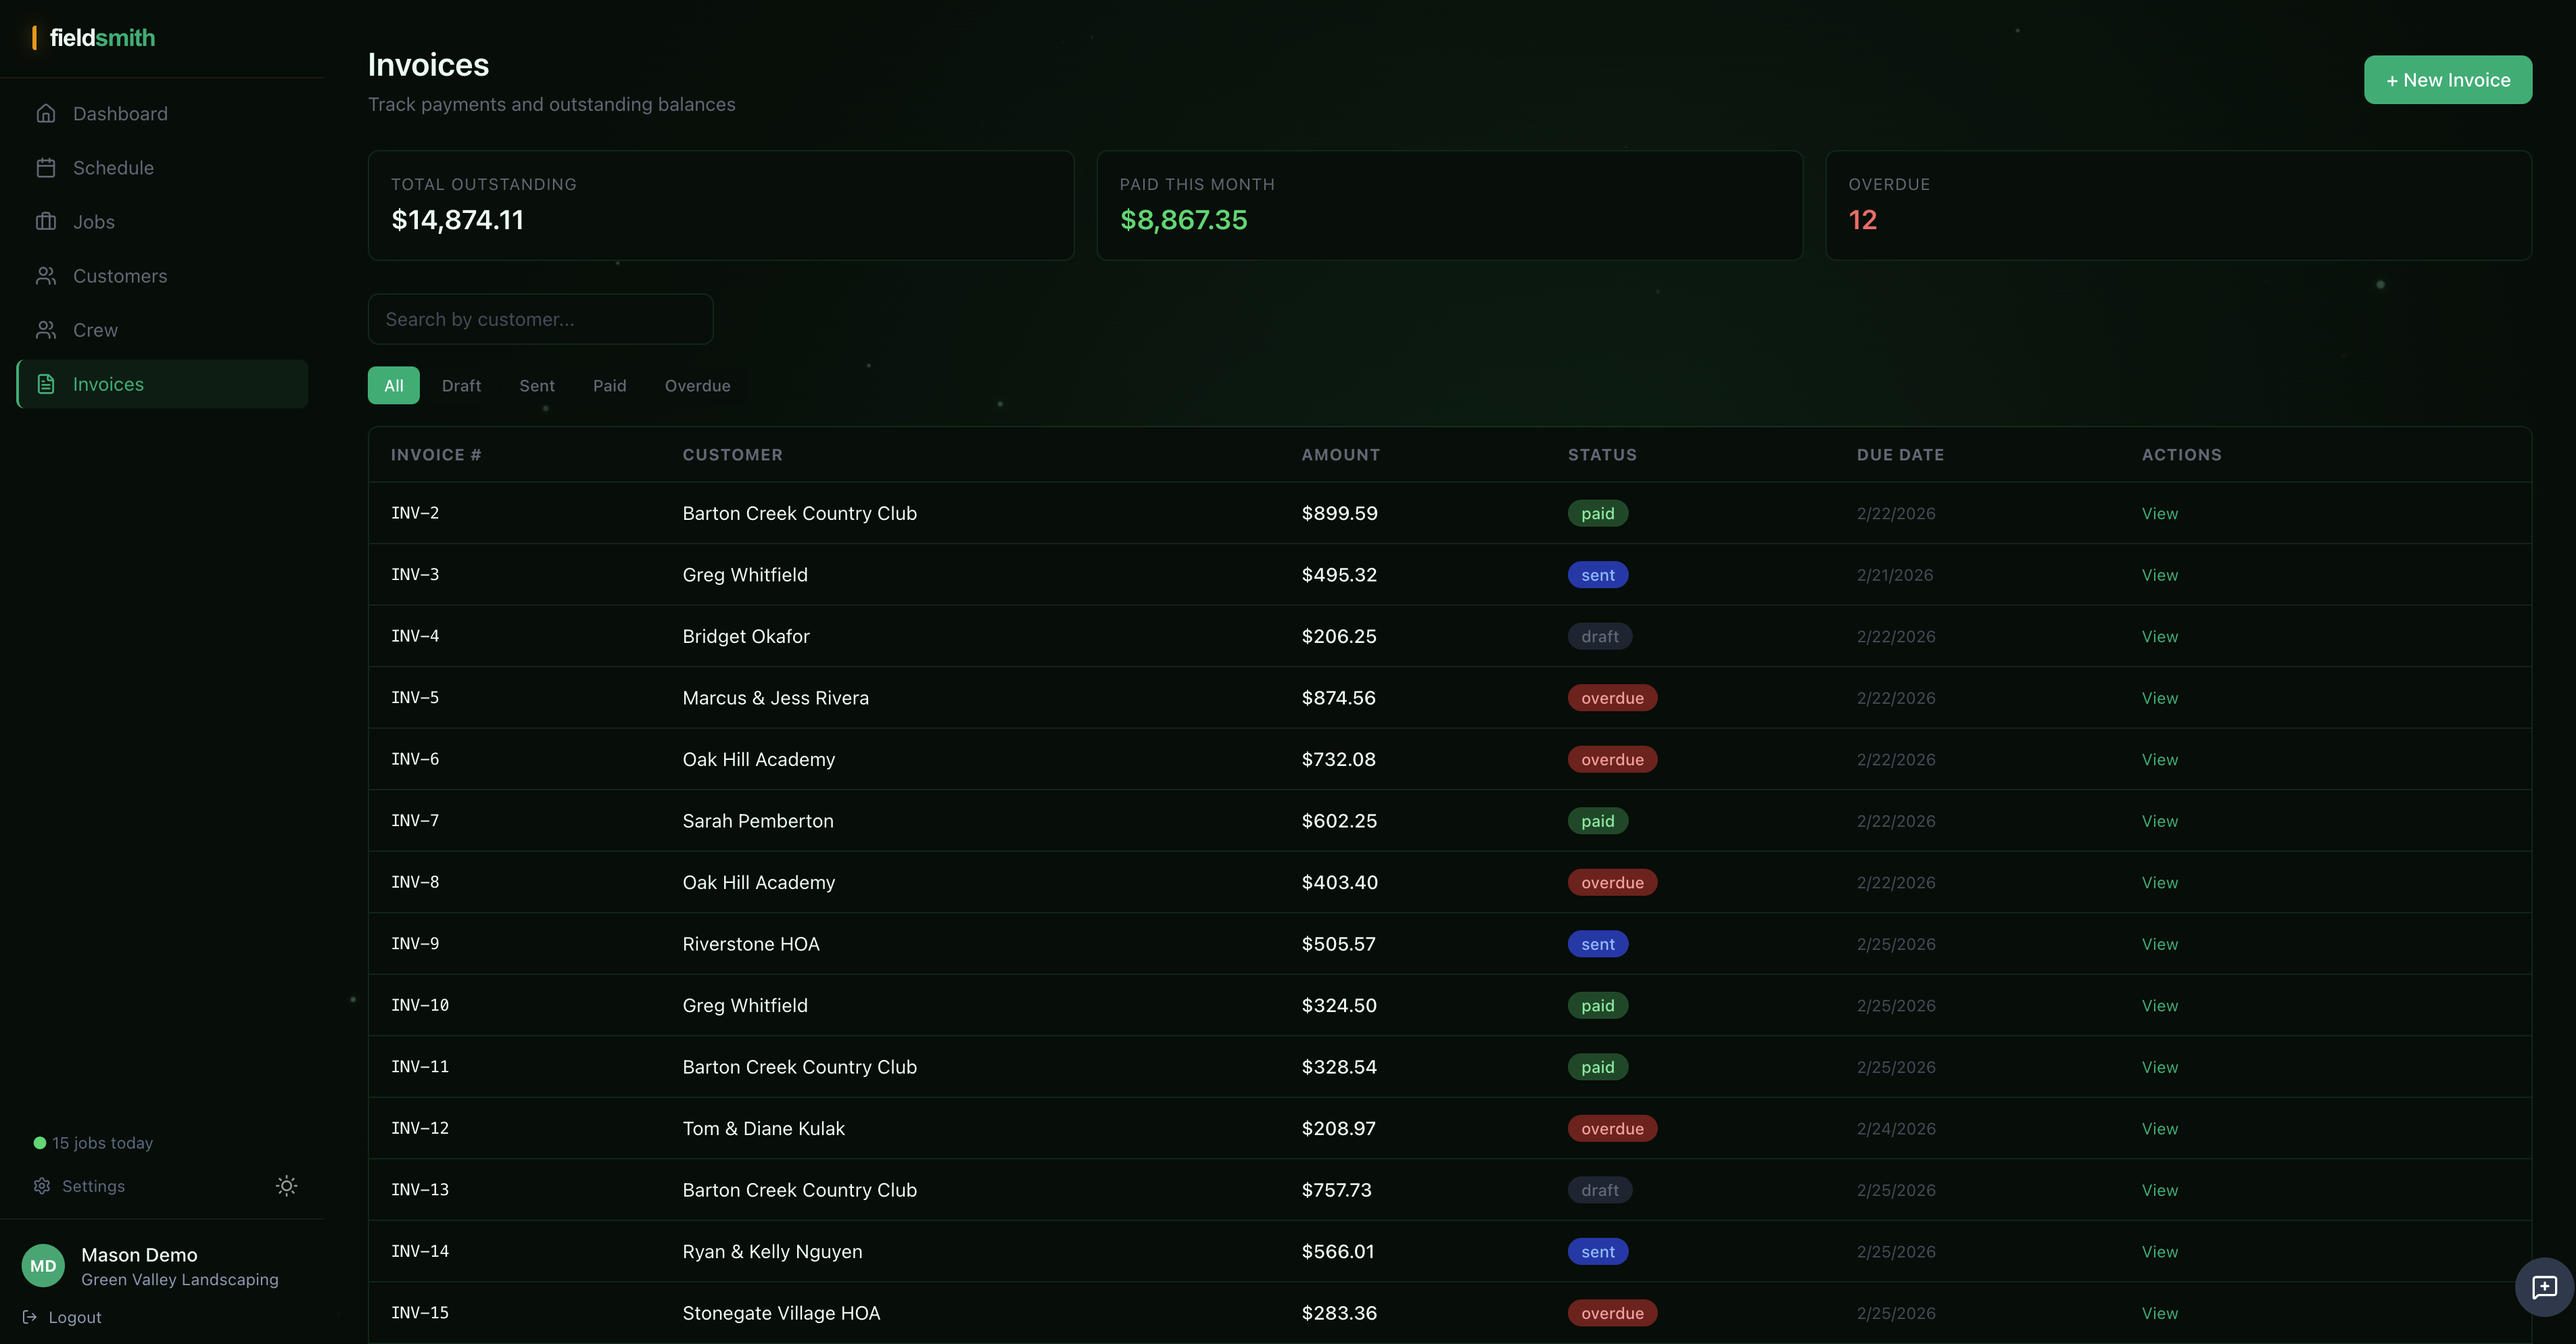Click the Amount column header
Screen dimensions: 2576x1344
click(1341, 455)
